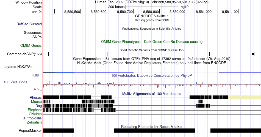Click the Publications: Sequences in Scientific Articles title
Viewport: 261px width, 137px height.
click(x=152, y=29)
